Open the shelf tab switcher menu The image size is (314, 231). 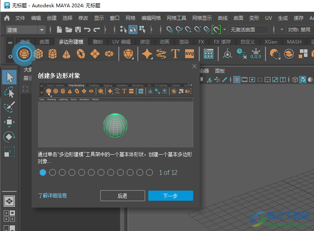10,42
